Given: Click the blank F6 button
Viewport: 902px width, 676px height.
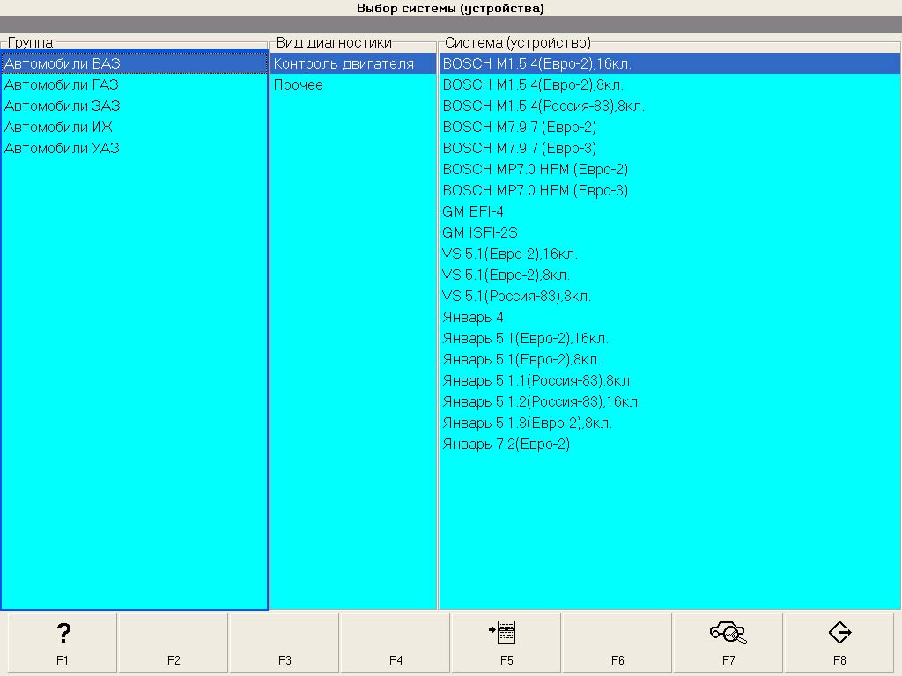Looking at the screenshot, I should click(x=617, y=643).
